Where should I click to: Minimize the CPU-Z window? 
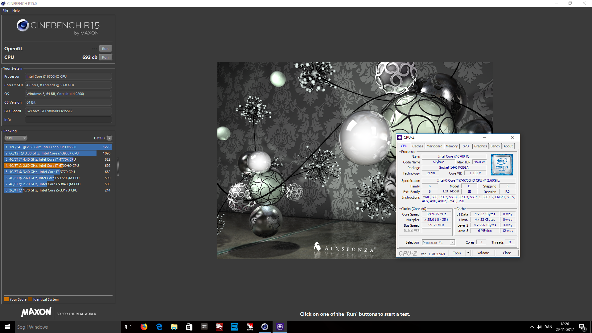(x=485, y=138)
